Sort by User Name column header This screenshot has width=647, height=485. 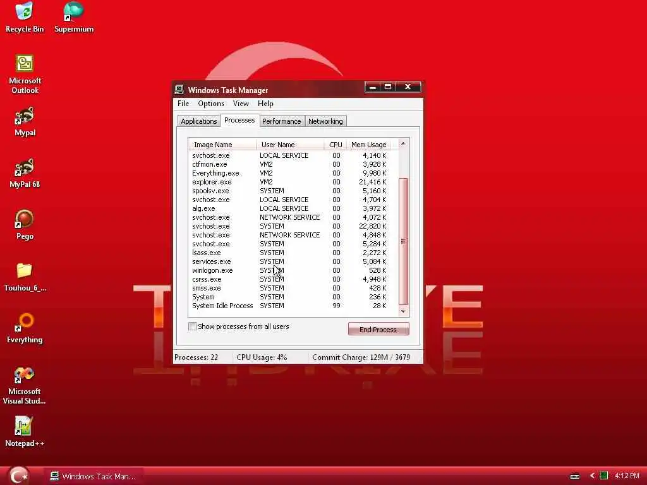pos(290,145)
